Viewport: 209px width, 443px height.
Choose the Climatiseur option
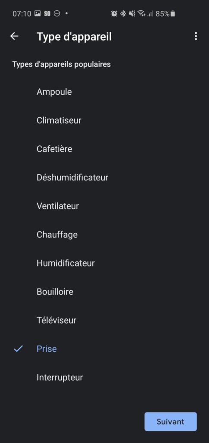pos(104,120)
